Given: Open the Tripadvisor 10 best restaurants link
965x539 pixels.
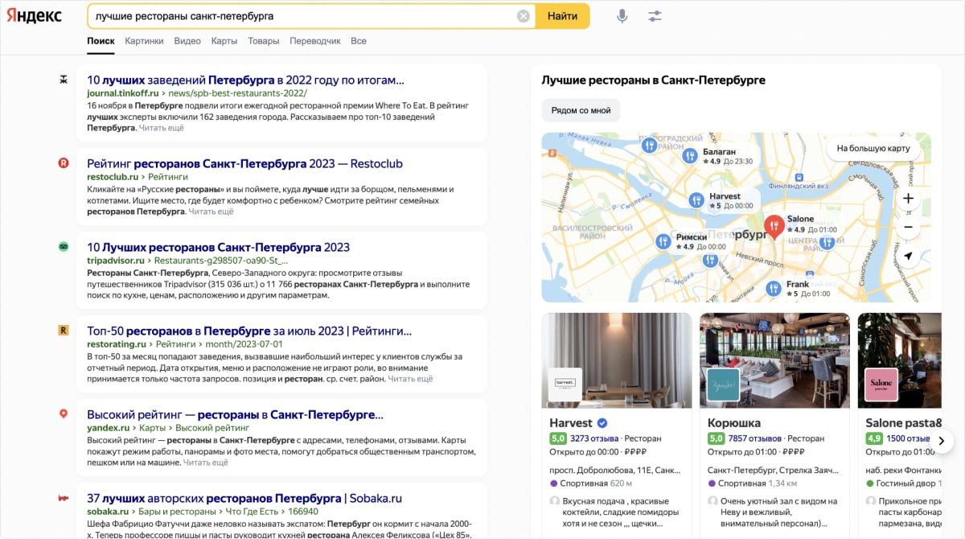Looking at the screenshot, I should click(x=218, y=247).
